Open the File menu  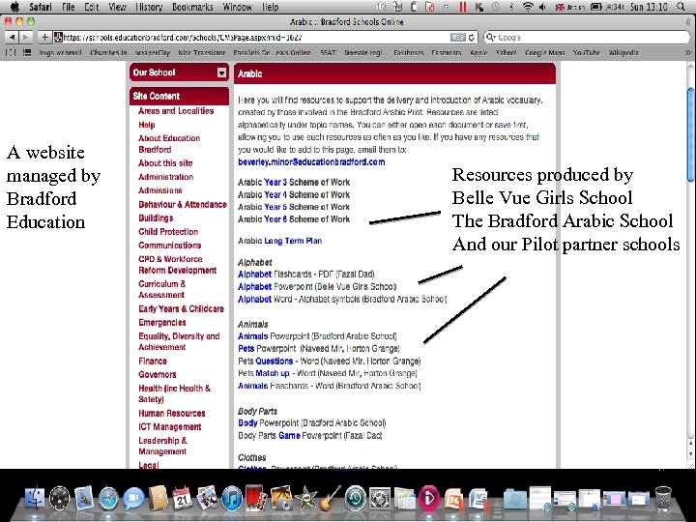[69, 7]
